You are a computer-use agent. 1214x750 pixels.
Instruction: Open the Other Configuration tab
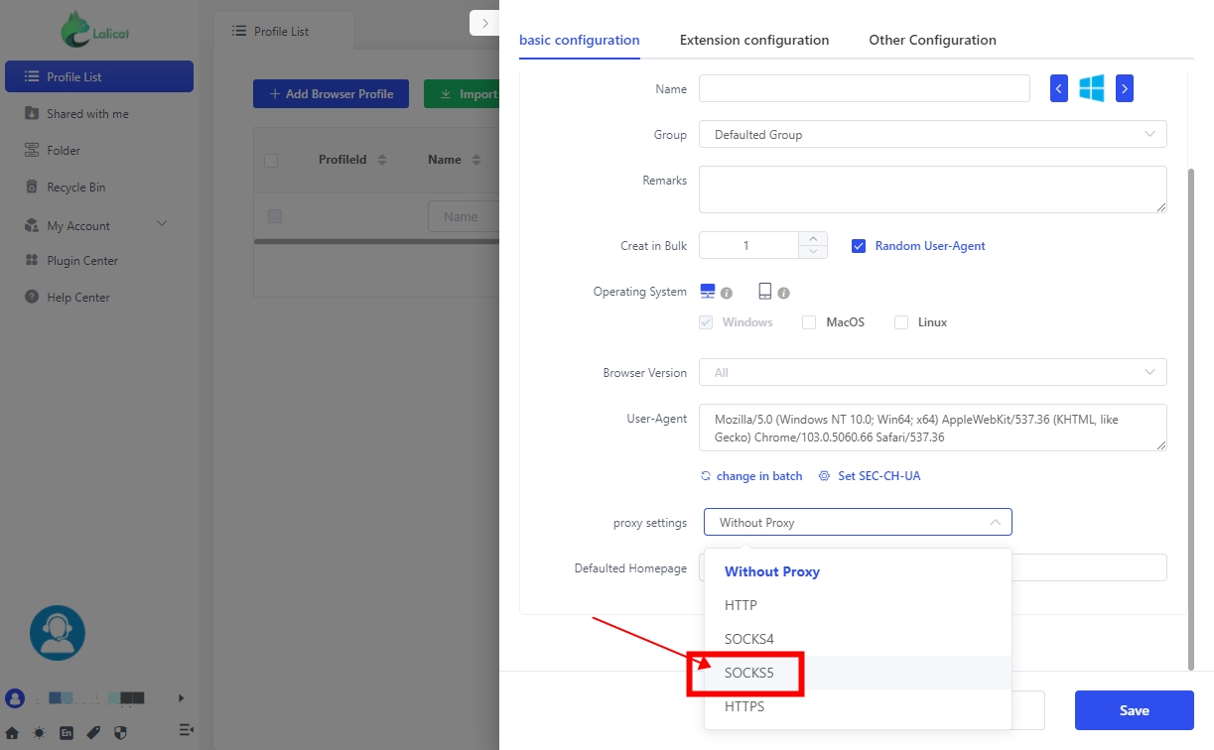tap(932, 41)
